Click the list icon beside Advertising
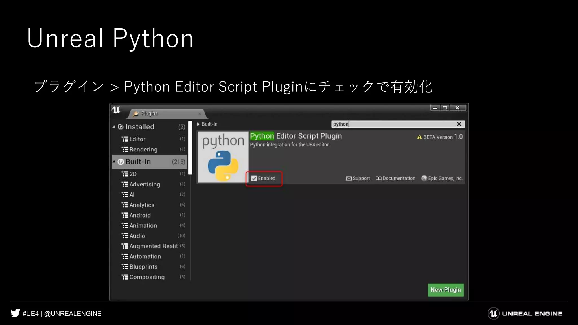578x325 pixels. pos(125,184)
